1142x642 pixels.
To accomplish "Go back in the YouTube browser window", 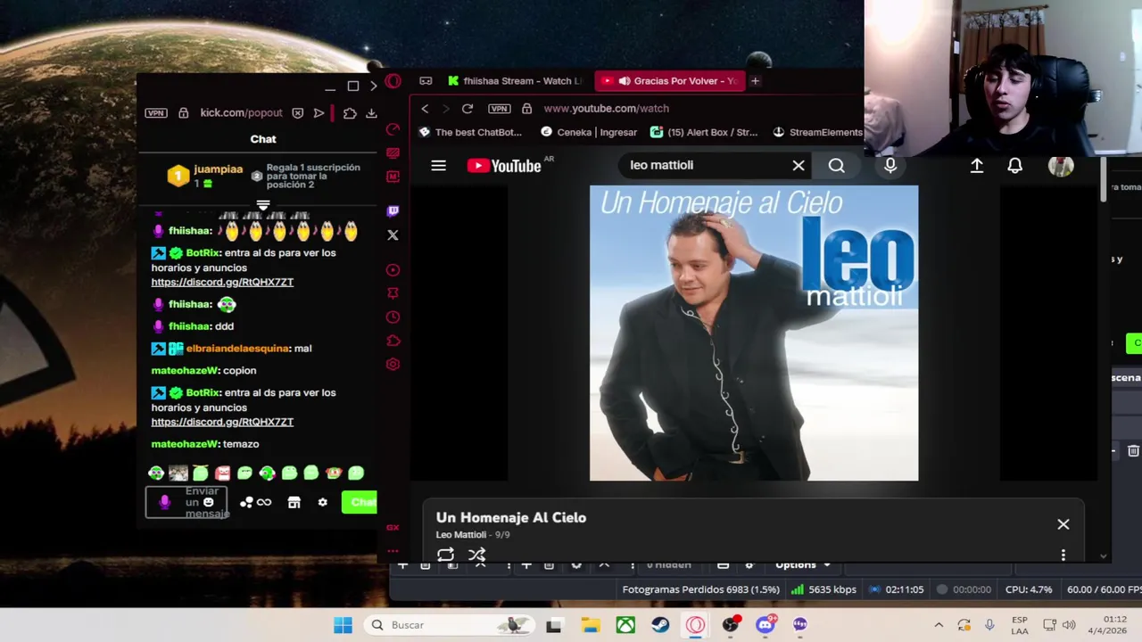I will click(x=425, y=108).
